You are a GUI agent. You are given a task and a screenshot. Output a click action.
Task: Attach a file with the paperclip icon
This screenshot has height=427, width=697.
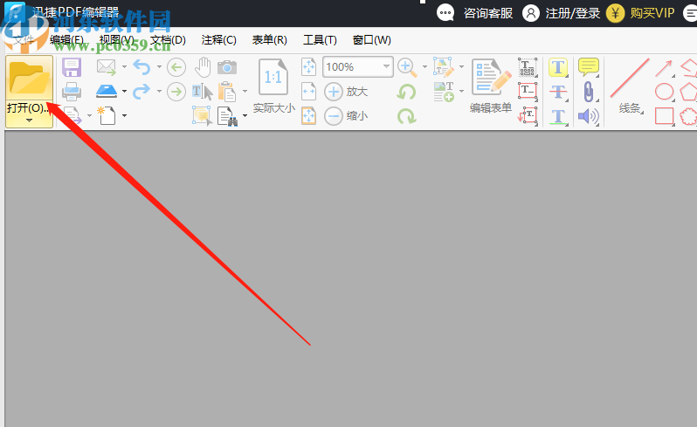(x=589, y=92)
